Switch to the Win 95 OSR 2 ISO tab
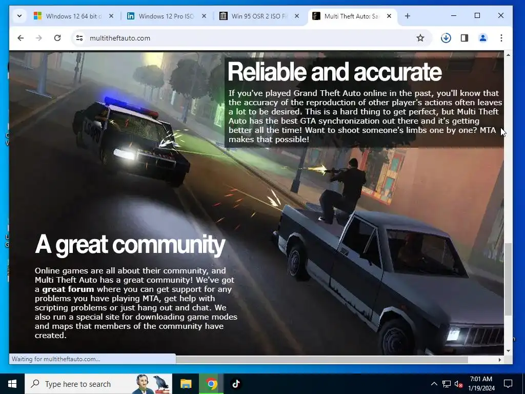The width and height of the screenshot is (525, 394). [259, 16]
